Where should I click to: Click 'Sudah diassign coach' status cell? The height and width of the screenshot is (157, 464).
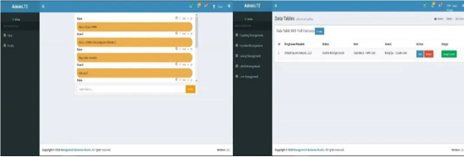333,53
